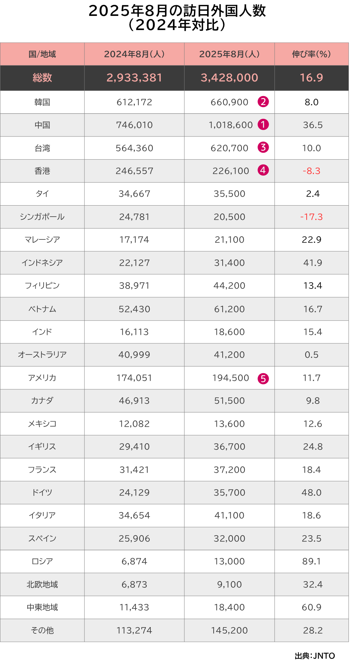
Task: Click the red -8.3 growth value
Action: (x=312, y=171)
